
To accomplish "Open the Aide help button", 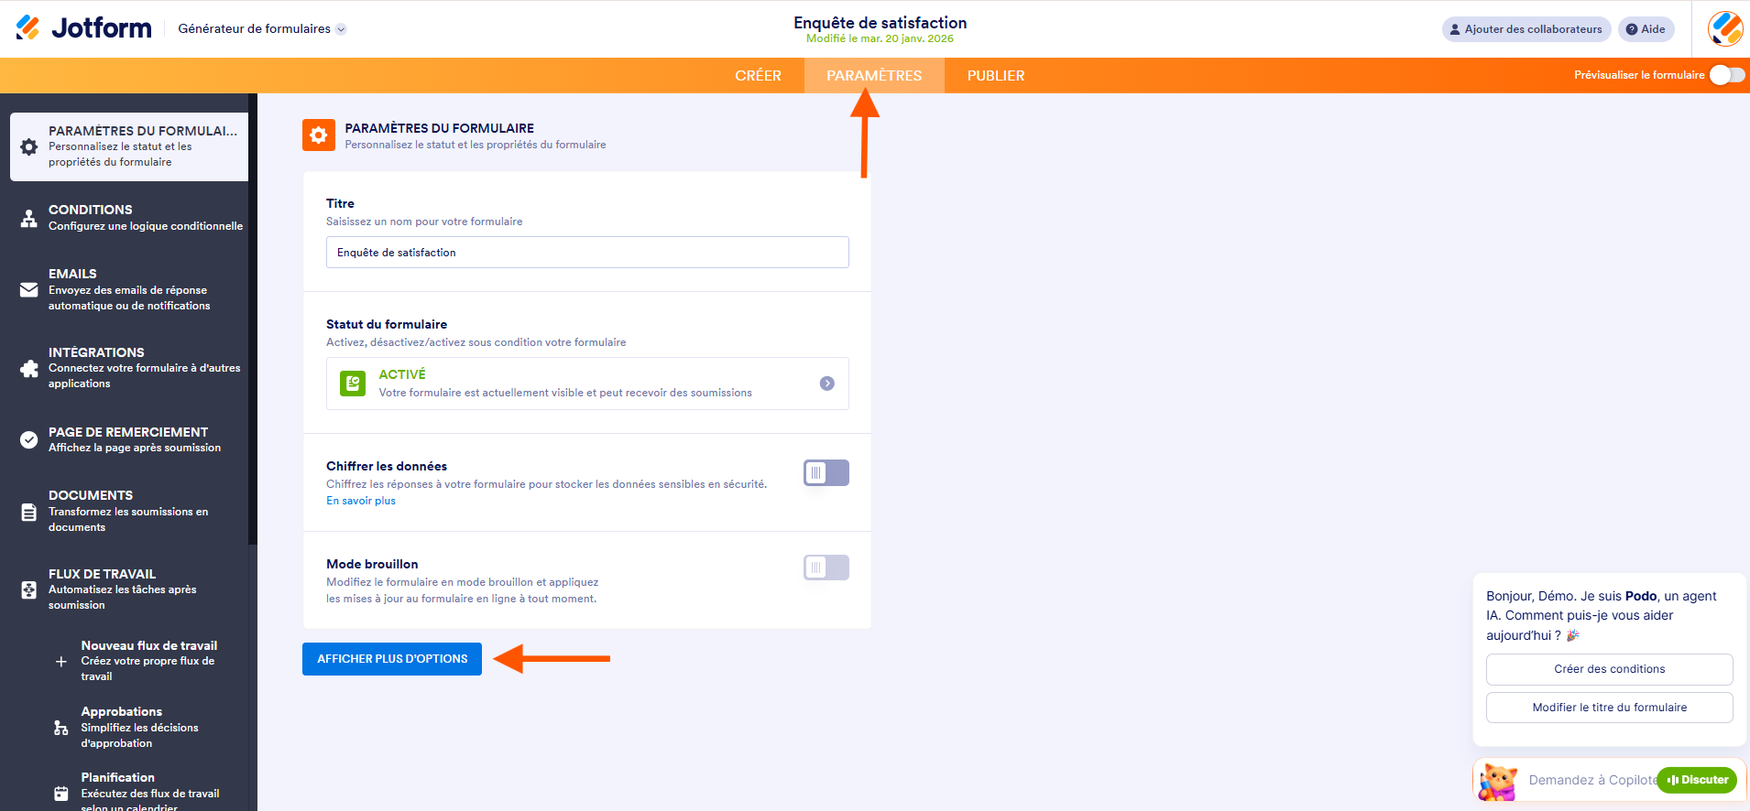I will (1646, 29).
